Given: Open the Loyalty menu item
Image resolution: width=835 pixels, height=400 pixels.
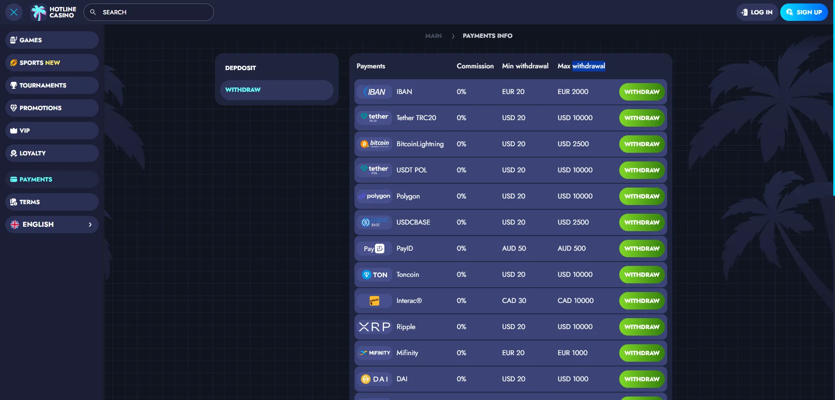Looking at the screenshot, I should click(52, 153).
